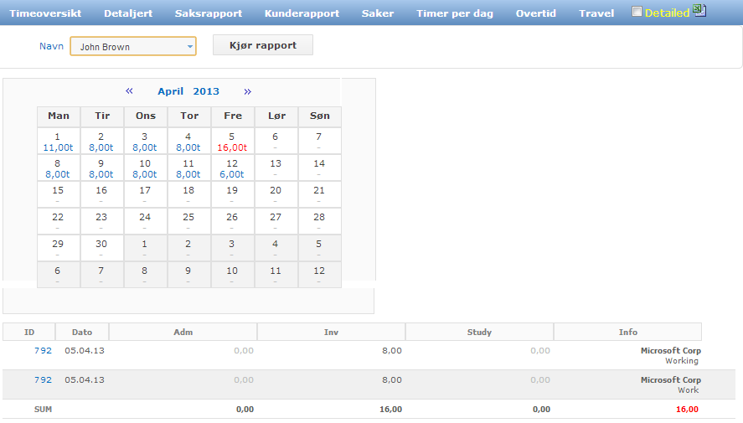Click the Kjør rapport button
Viewport: 743px width, 423px height.
tap(263, 45)
